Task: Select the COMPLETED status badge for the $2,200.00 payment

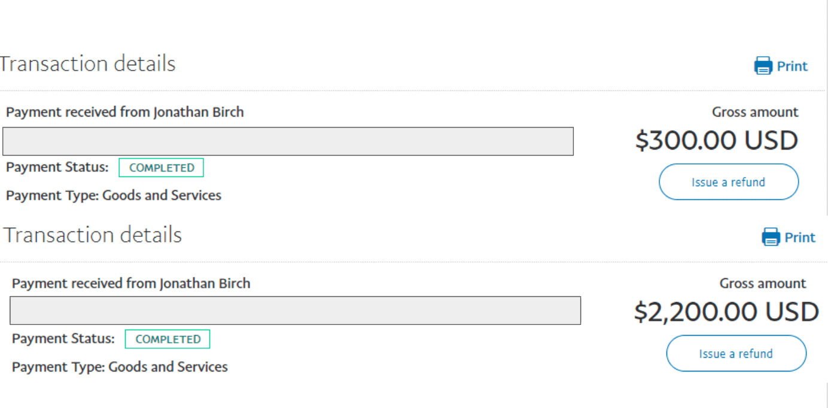Action: [x=168, y=339]
